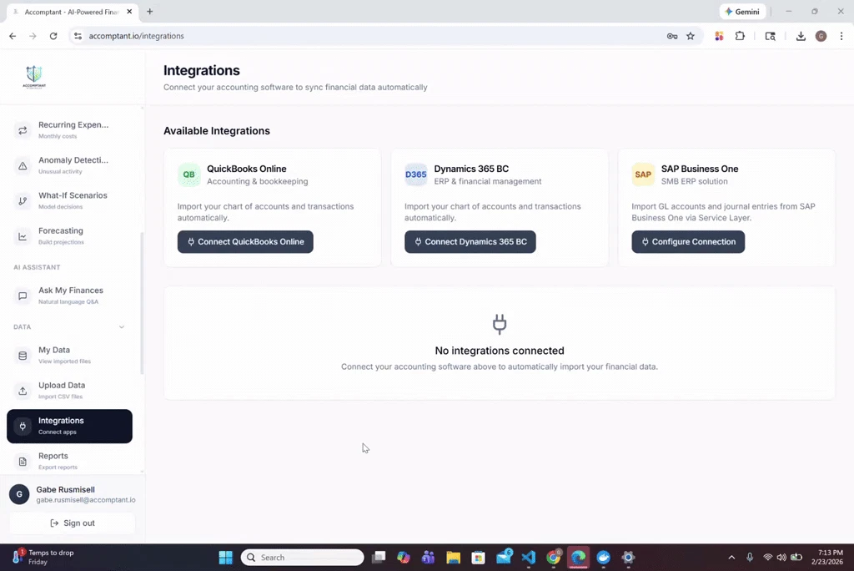Open Recurring Expenses icon in sidebar
The width and height of the screenshot is (854, 571).
(x=23, y=130)
